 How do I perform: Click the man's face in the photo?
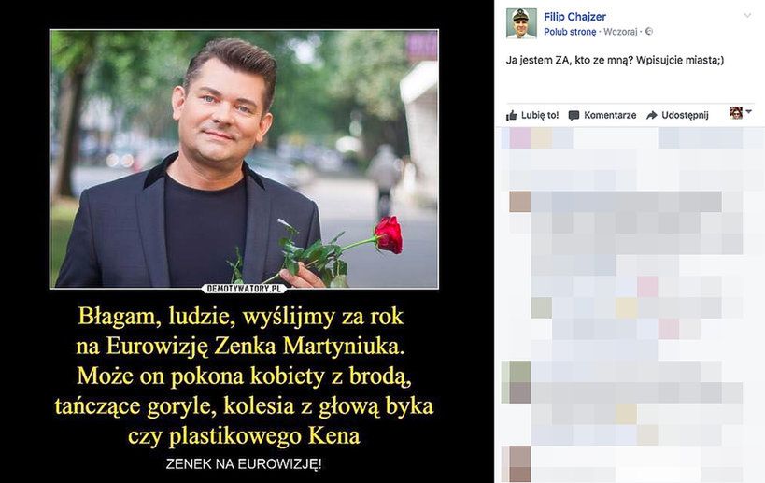(222, 115)
